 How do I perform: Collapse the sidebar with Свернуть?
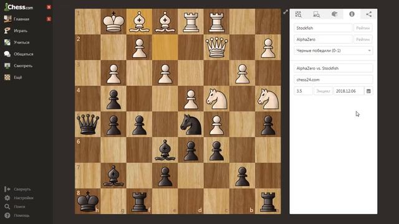coord(22,189)
